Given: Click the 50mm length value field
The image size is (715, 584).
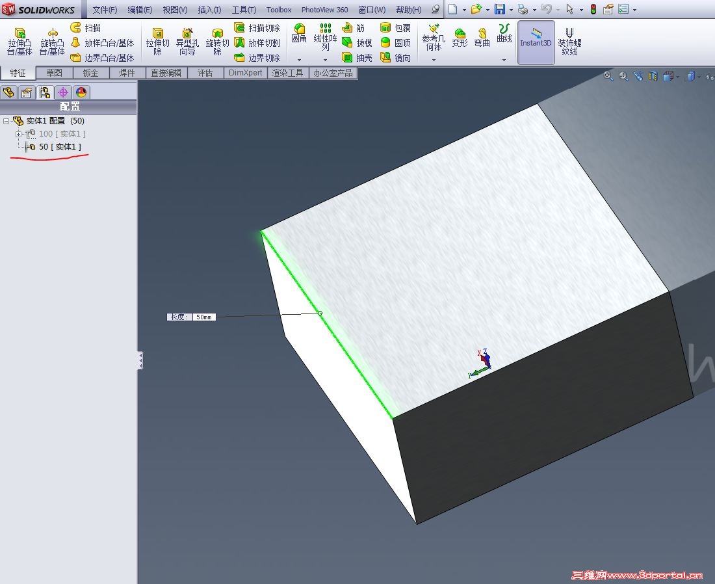Looking at the screenshot, I should pyautogui.click(x=204, y=317).
